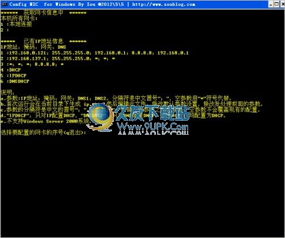285x238 pixels.
Task: Select the 192.168.137.1 configuration row
Action: click(x=58, y=59)
